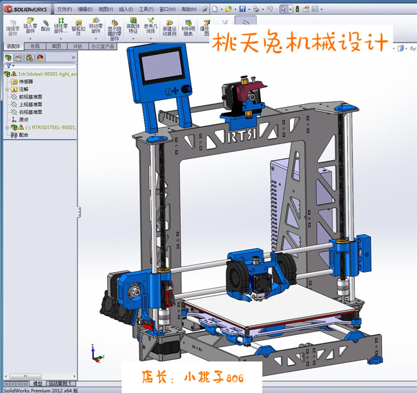Click the Rebuild traffic light icon

point(297,9)
